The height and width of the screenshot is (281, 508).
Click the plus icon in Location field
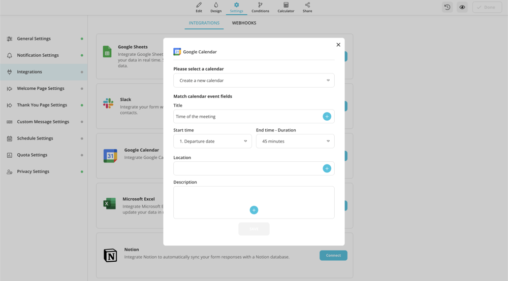(327, 168)
